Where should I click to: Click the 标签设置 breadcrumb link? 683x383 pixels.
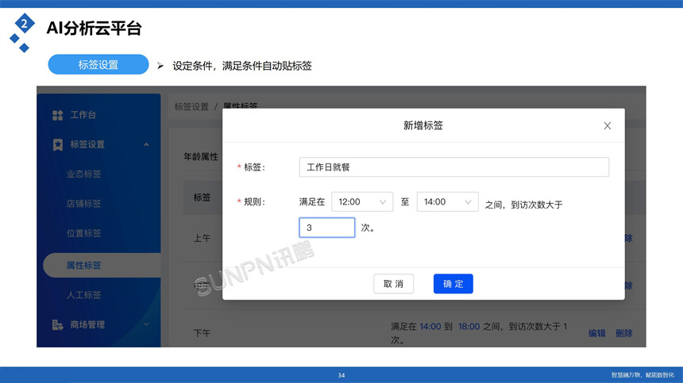pyautogui.click(x=191, y=106)
